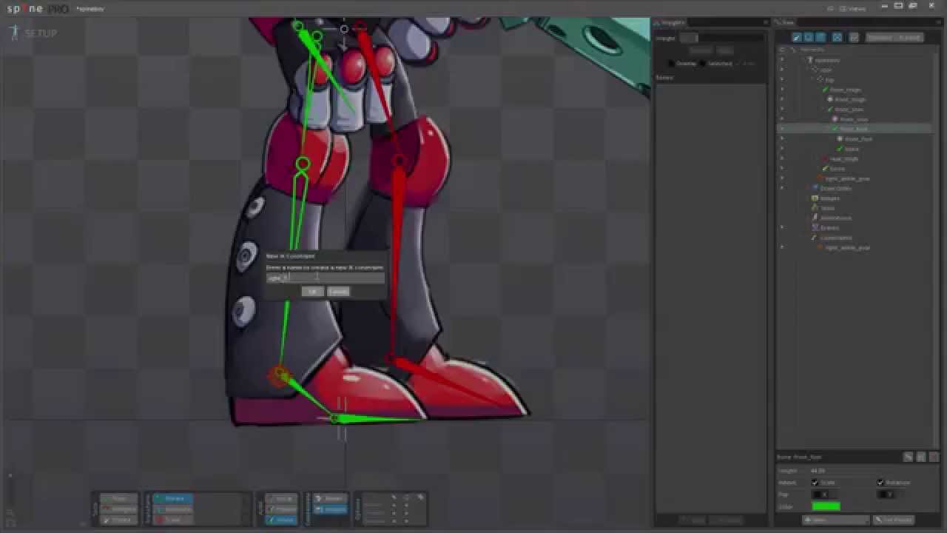Image resolution: width=947 pixels, height=533 pixels.
Task: Click third red icon beside bone name
Action: (x=933, y=457)
